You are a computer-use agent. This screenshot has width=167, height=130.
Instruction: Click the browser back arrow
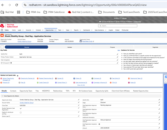[3, 5]
